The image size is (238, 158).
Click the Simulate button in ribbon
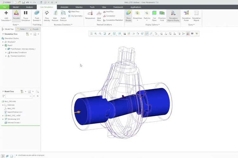coord(16,15)
